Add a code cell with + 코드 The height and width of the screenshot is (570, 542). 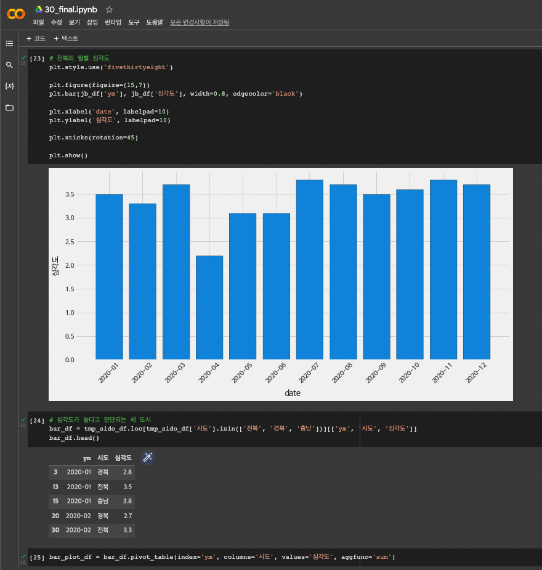pos(36,38)
